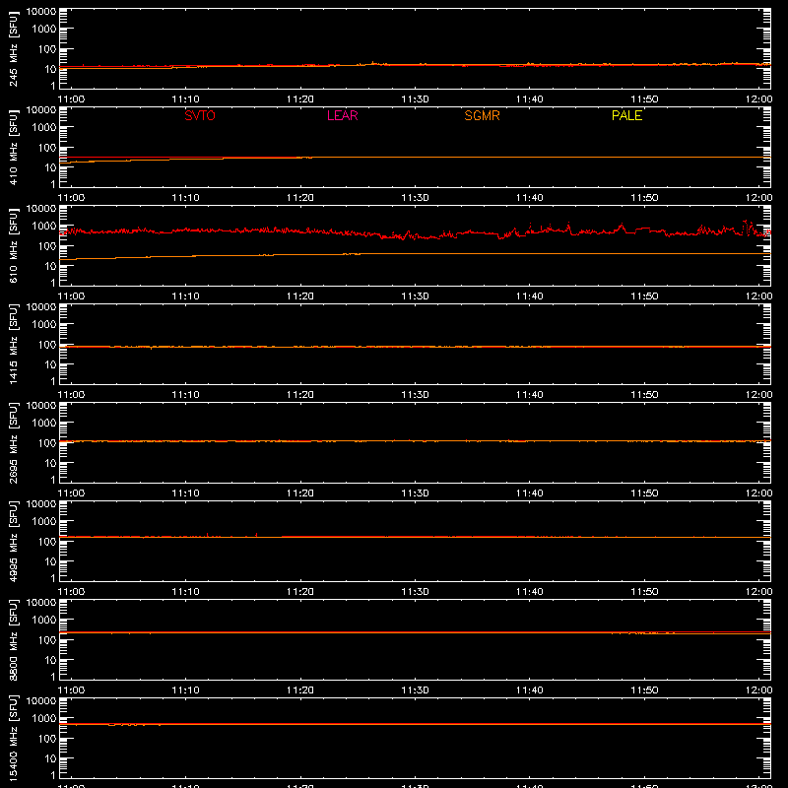Select the 245 MHz [SFU] axis title
Screen dimensions: 788x788
tap(13, 49)
